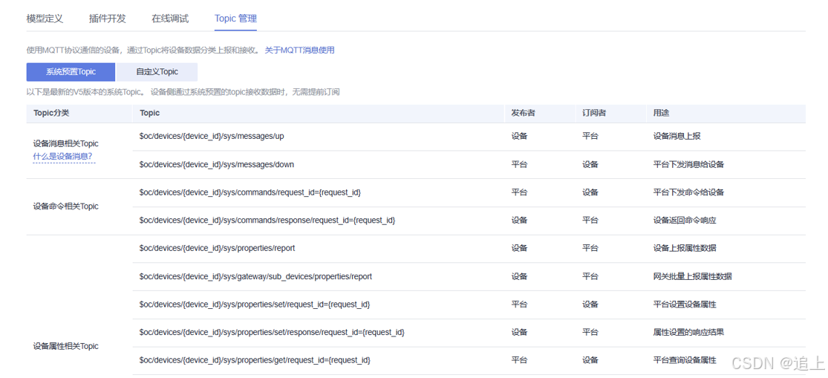The image size is (828, 378).
Task: Switch to 自定义Topic view
Action: point(157,72)
